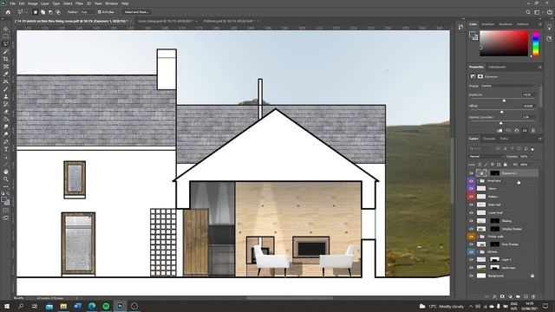Click the Feather value input field
Screen dimensions: 555x312
[x=87, y=12]
